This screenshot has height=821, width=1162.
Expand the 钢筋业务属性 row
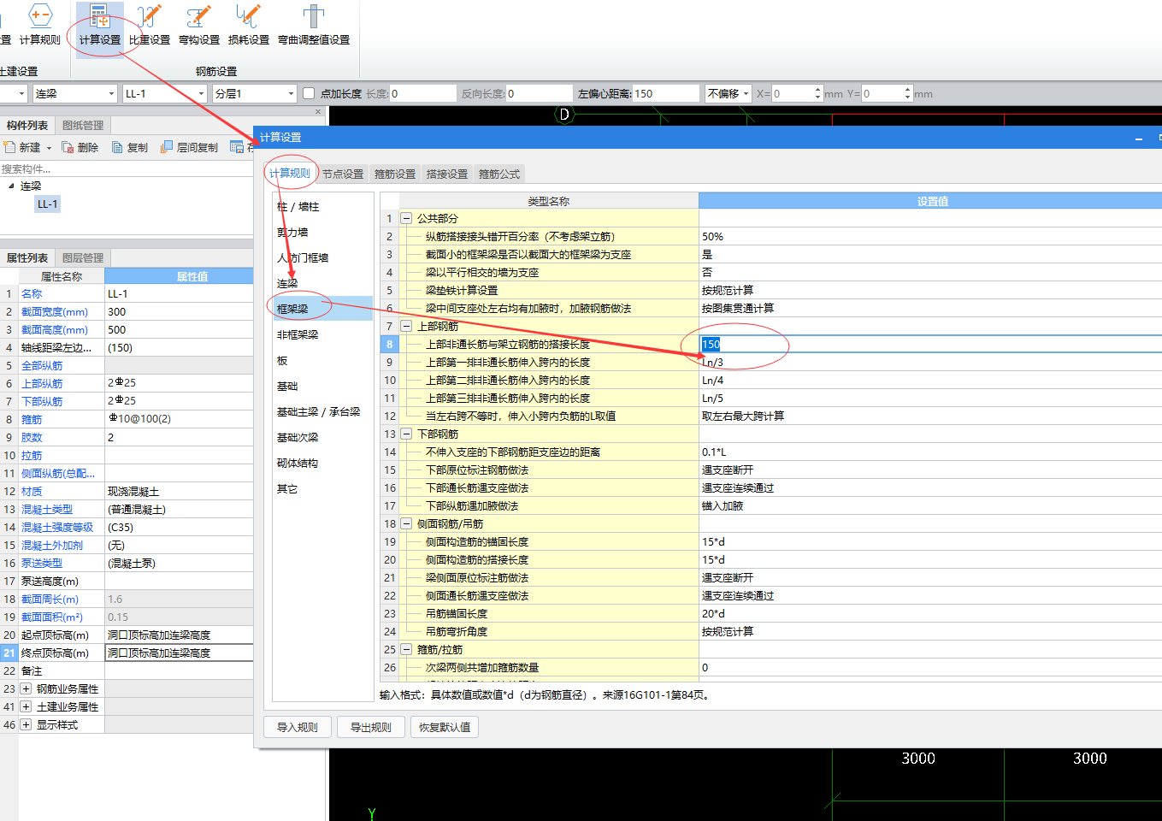point(26,688)
